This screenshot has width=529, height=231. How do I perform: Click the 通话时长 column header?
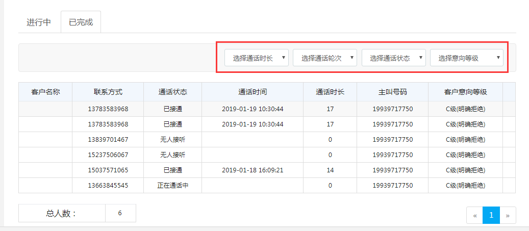pos(330,92)
